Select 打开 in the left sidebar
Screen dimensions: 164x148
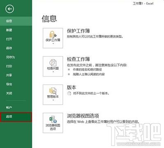click(16, 39)
